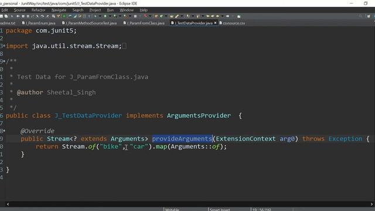Image resolution: width=375 pixels, height=211 pixels.
Task: Open the Refactor menu
Action: 38,10
